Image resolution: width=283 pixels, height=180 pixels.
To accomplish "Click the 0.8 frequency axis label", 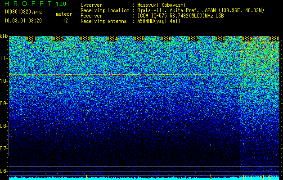I will coord(4,126).
